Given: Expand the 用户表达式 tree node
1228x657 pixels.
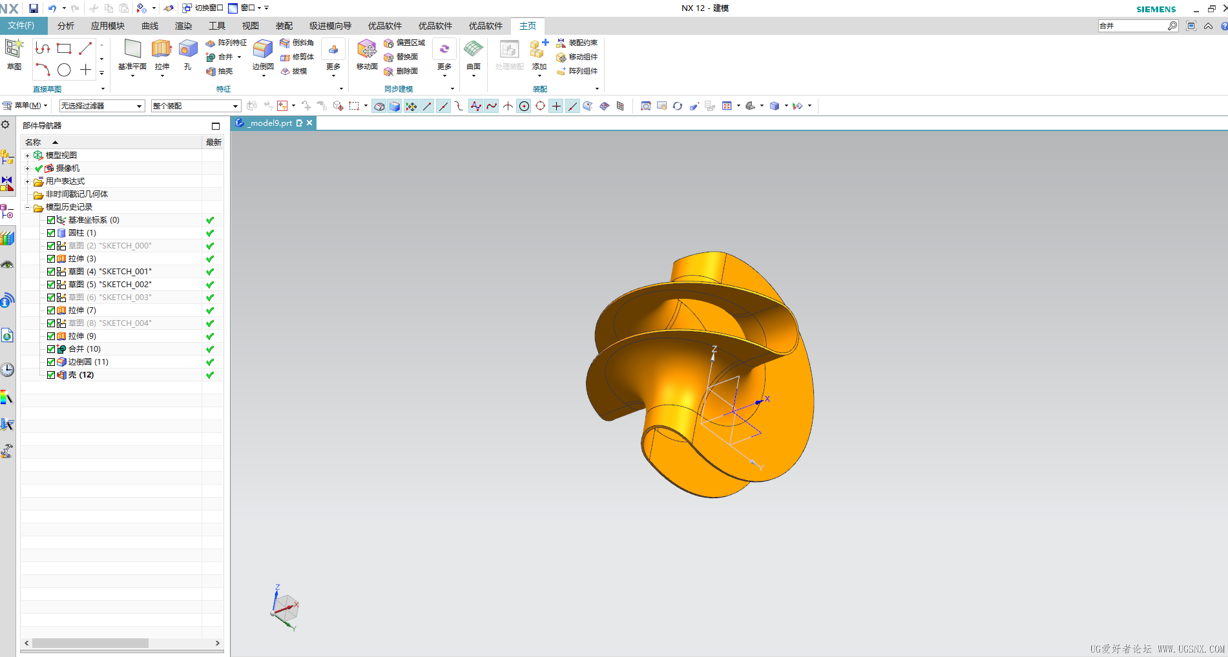Looking at the screenshot, I should click(27, 181).
